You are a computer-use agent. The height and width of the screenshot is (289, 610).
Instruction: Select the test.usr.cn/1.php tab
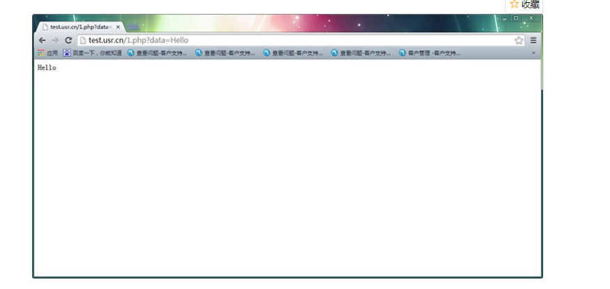77,27
